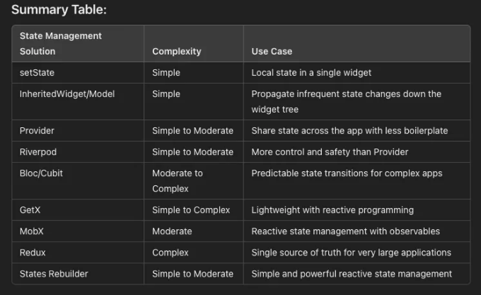Select 'Local state in a single widget' text
The height and width of the screenshot is (295, 481).
click(x=311, y=73)
